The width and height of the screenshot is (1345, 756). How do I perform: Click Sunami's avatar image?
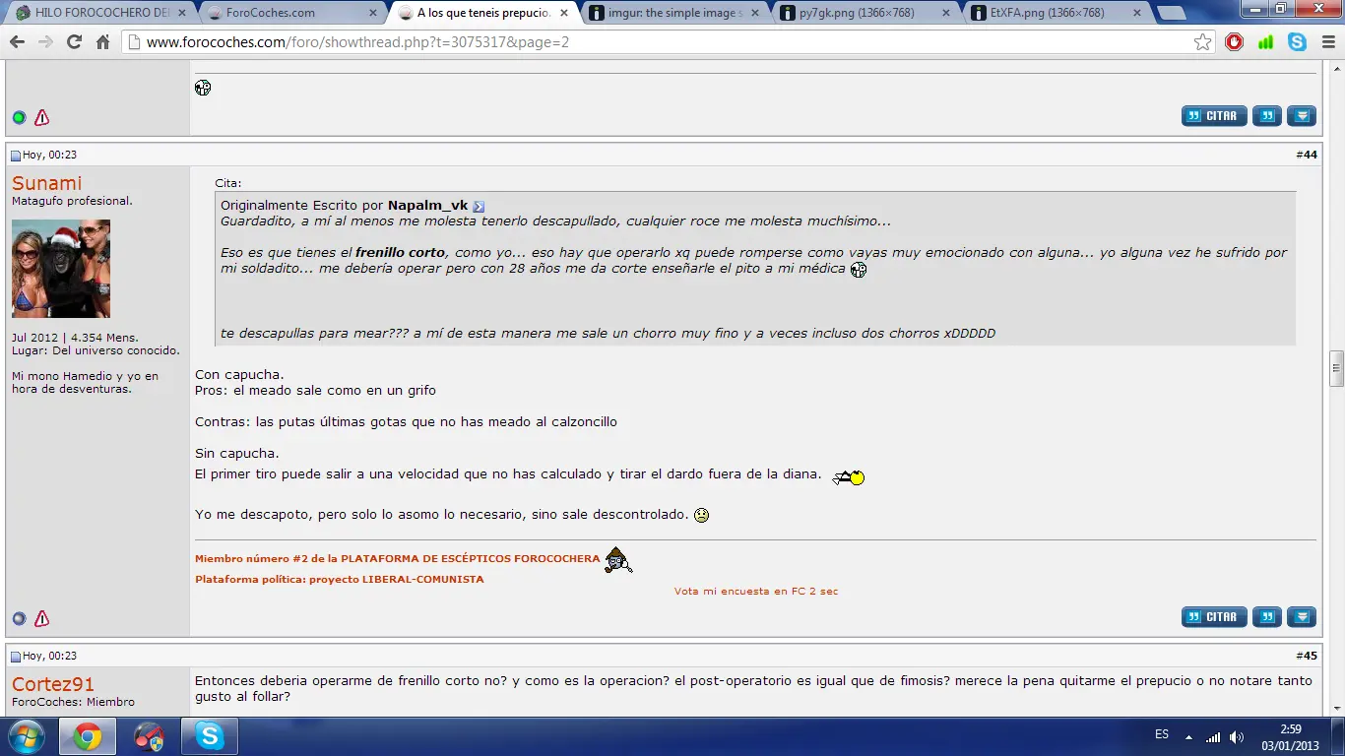(x=61, y=269)
